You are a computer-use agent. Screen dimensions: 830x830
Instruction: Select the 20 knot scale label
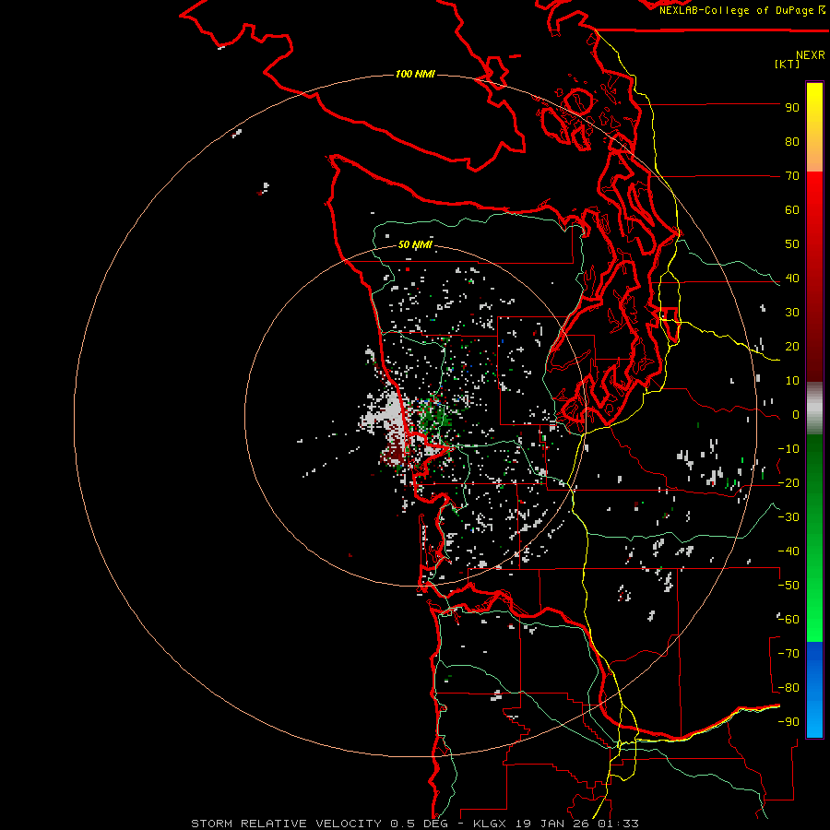pos(792,347)
